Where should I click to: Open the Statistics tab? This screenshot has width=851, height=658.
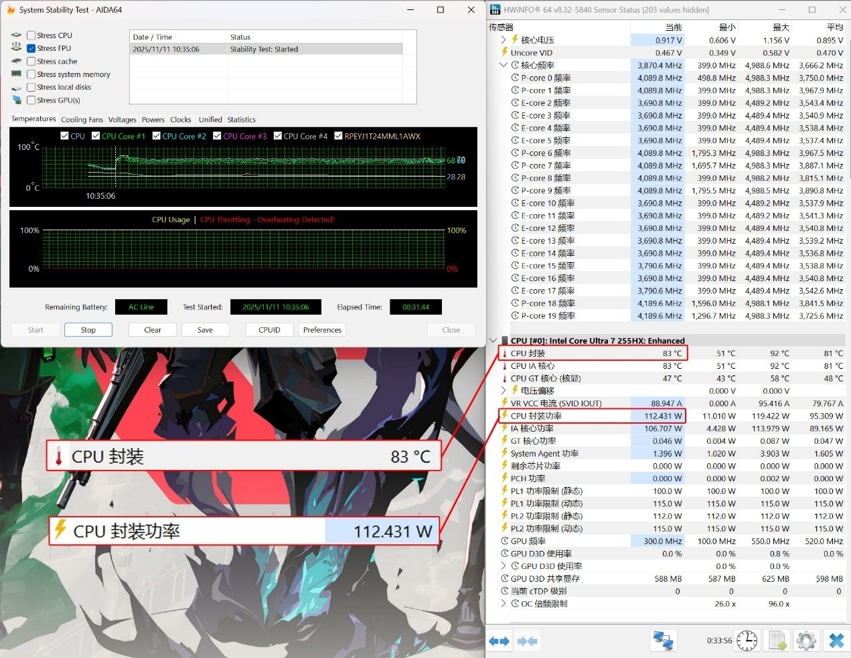click(241, 120)
